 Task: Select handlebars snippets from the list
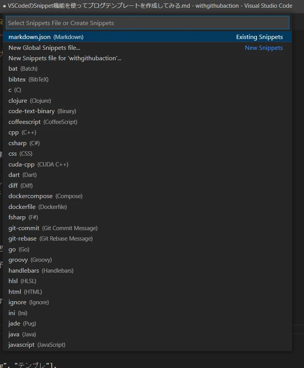click(x=41, y=270)
